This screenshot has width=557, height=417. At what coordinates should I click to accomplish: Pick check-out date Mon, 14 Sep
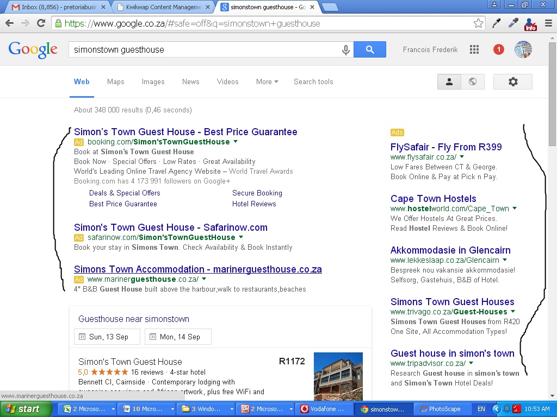pyautogui.click(x=178, y=337)
